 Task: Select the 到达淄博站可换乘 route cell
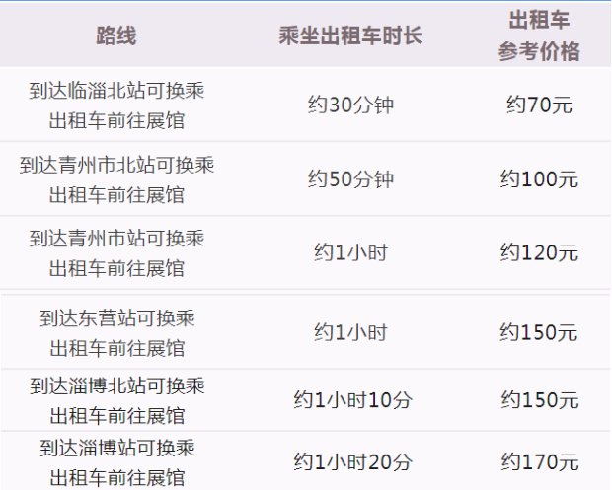[x=116, y=461]
